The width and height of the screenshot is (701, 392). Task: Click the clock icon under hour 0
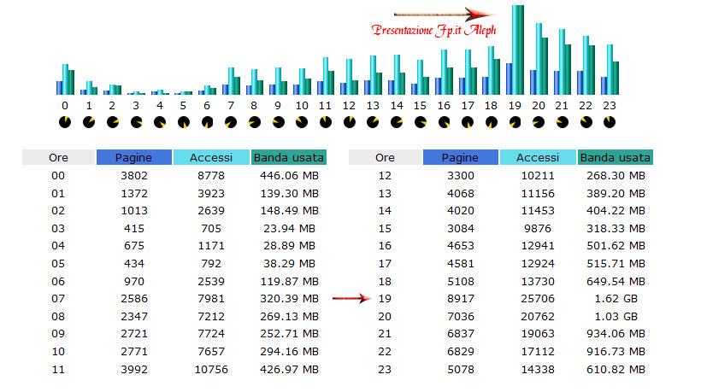coord(65,122)
